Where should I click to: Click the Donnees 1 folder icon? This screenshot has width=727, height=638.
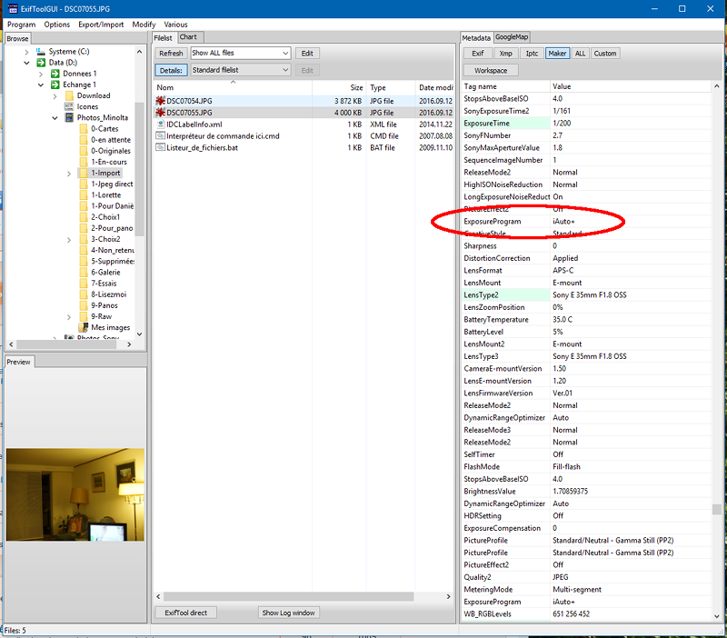tap(55, 74)
